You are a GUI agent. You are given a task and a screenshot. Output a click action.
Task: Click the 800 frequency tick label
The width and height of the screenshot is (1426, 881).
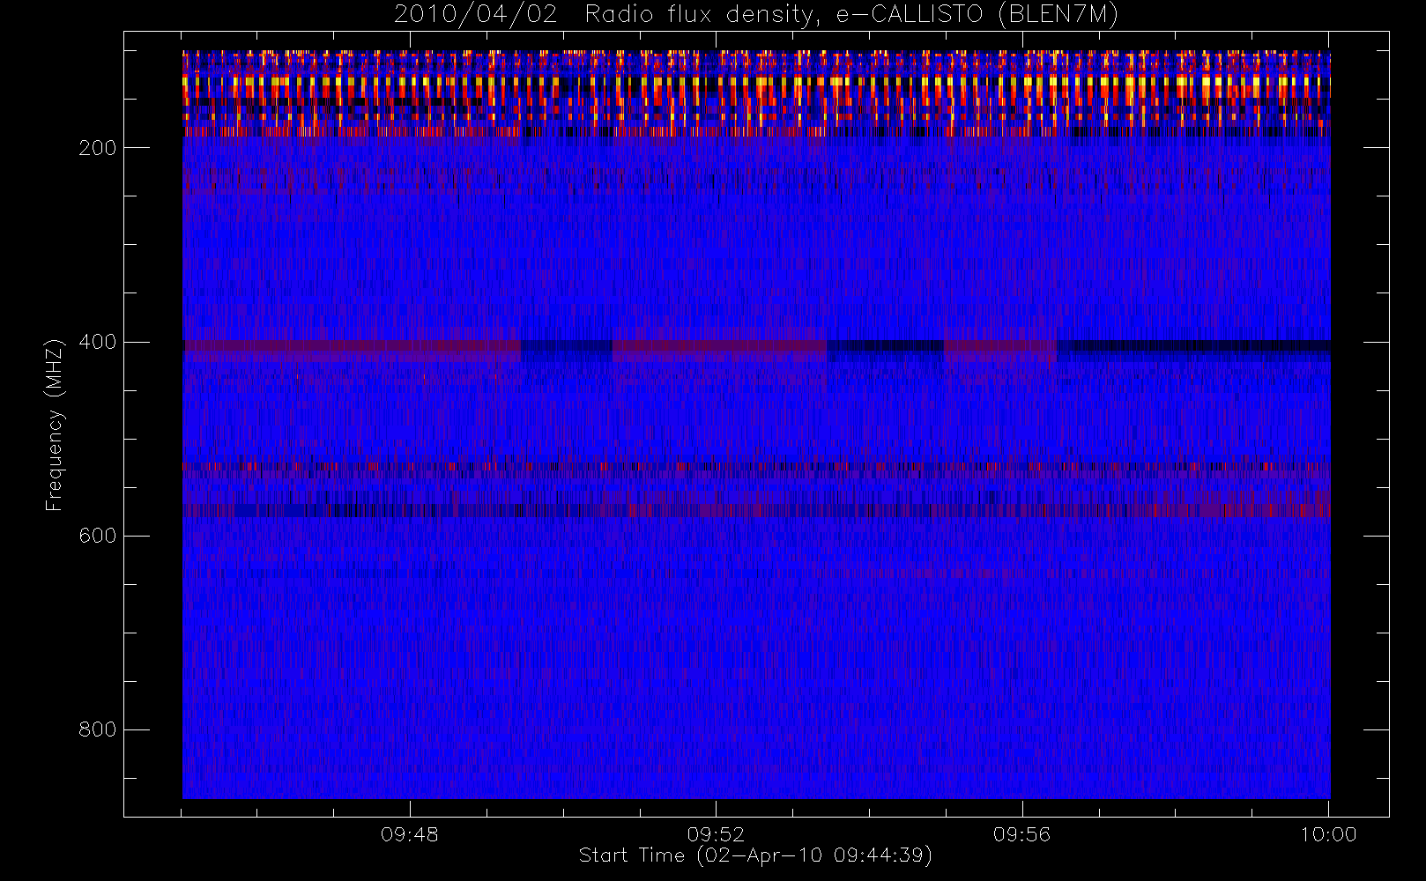click(x=98, y=729)
